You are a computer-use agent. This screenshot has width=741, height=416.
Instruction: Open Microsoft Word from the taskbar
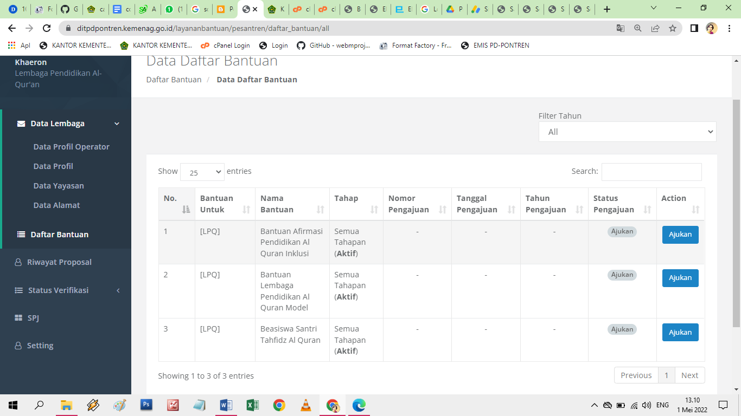click(x=226, y=405)
